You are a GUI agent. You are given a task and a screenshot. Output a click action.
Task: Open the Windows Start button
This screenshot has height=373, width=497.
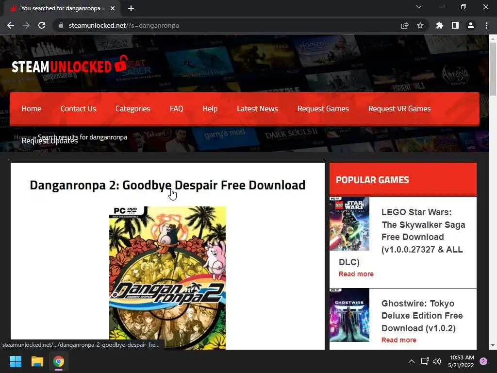(x=16, y=361)
